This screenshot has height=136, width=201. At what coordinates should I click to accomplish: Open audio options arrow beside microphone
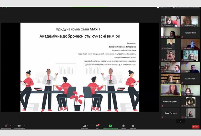[11, 126]
